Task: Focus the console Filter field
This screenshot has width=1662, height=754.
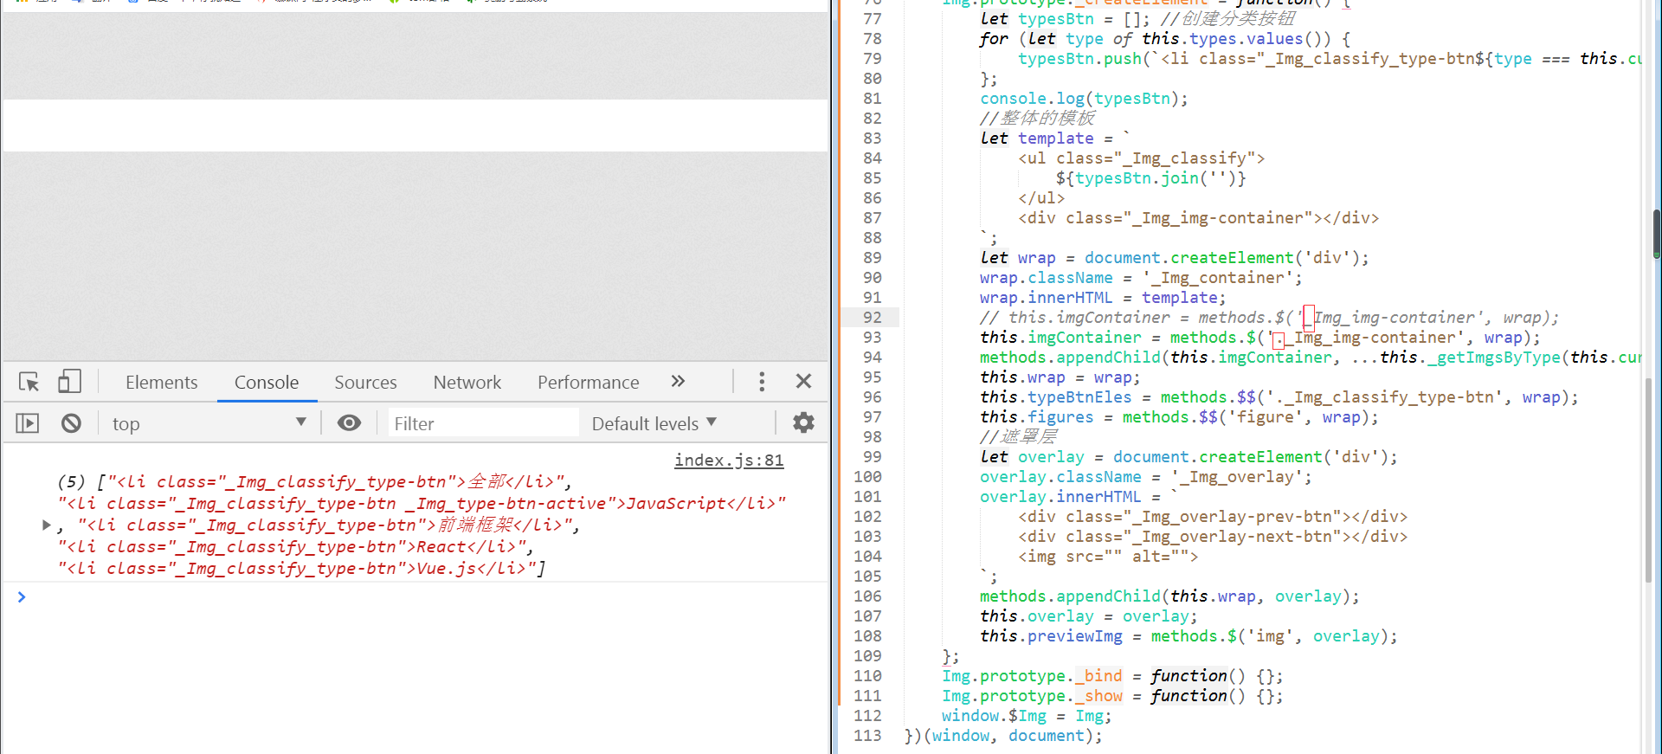Action: [x=483, y=423]
